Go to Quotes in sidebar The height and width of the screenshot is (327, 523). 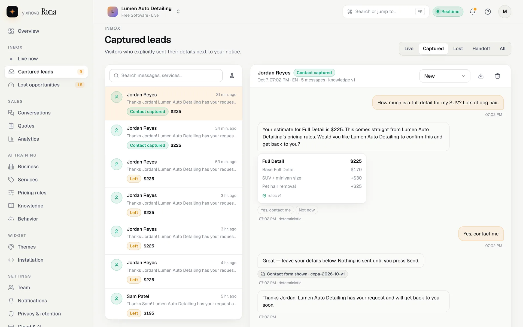point(46,126)
